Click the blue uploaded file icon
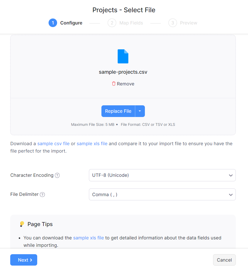Image resolution: width=248 pixels, height=269 pixels. [123, 56]
